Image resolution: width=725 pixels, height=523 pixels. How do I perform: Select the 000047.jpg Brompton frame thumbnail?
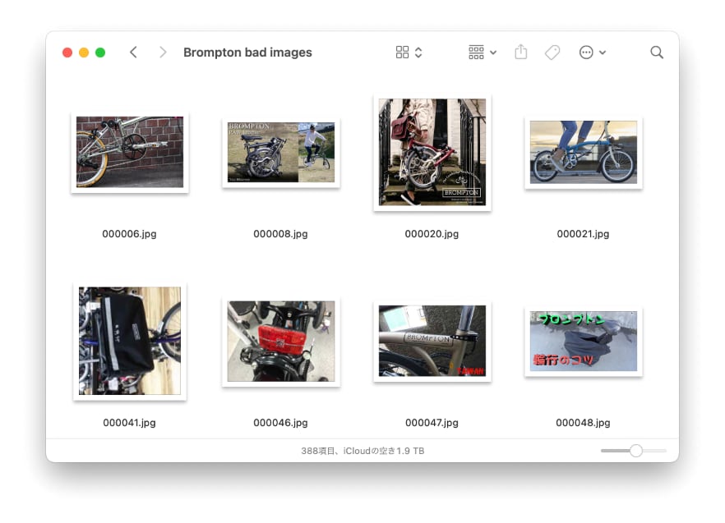click(x=432, y=341)
